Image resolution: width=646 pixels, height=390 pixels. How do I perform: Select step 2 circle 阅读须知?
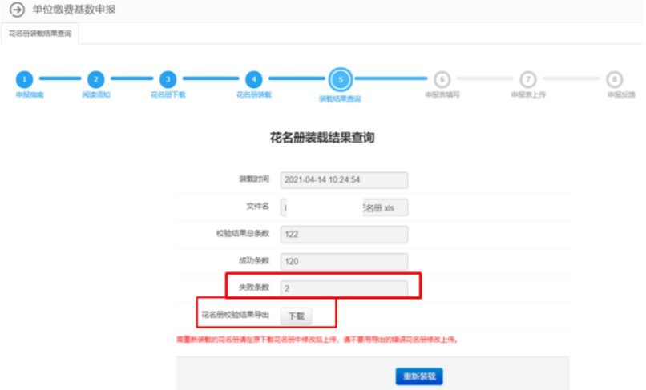[96, 79]
